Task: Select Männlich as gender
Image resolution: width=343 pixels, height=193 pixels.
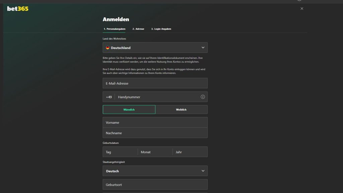Action: (x=129, y=110)
